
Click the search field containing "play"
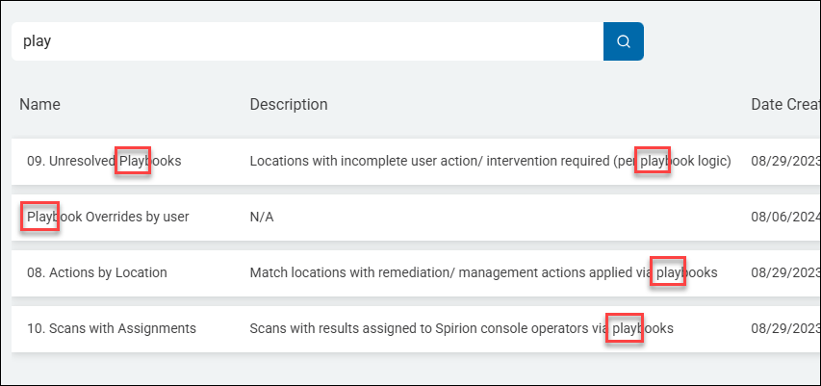pos(308,41)
